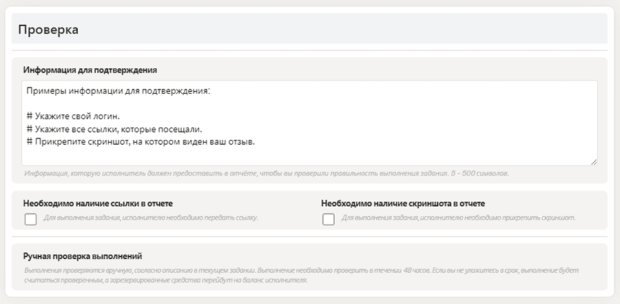Click the "# Укажите все ссылки" line
This screenshot has width=620, height=304.
114,130
